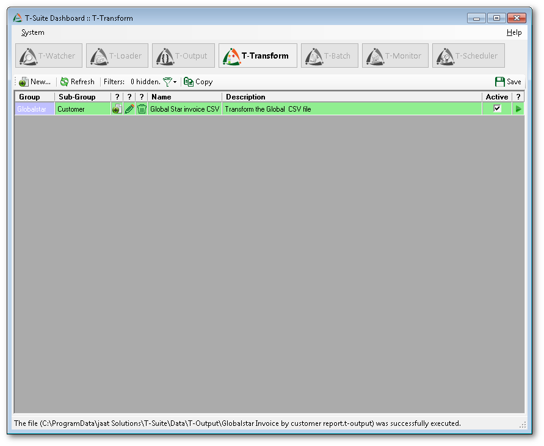Image resolution: width=544 pixels, height=446 pixels.
Task: Uncheck Active for Global Star invoice CSV
Action: (x=497, y=109)
